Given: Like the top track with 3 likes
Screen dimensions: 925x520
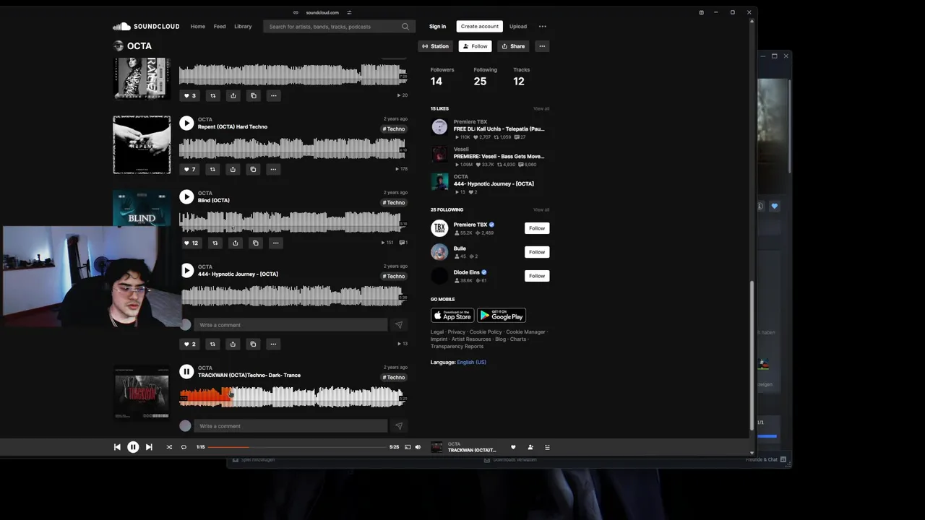Looking at the screenshot, I should (x=189, y=95).
